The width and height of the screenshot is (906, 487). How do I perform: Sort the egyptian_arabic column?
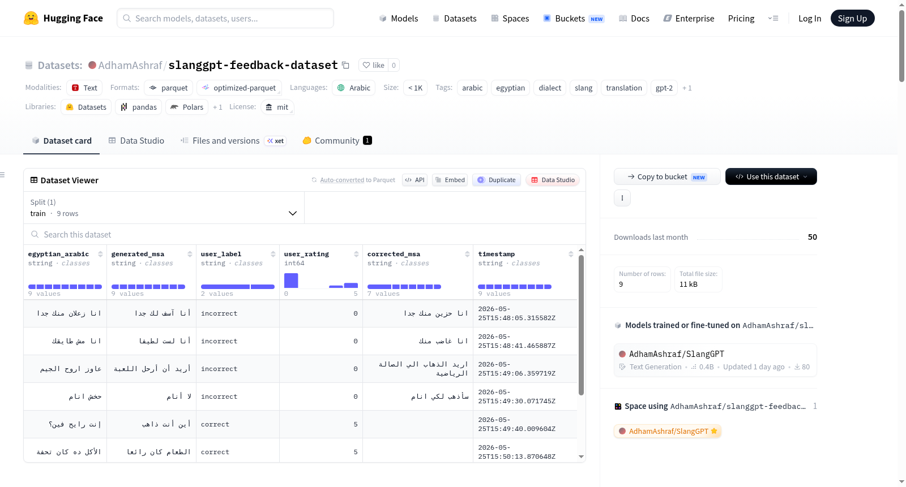tap(100, 254)
